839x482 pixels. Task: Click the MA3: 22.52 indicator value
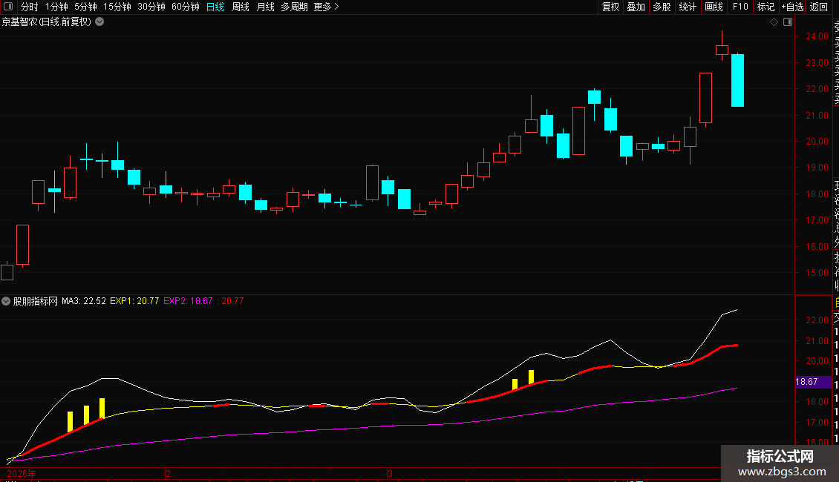[x=83, y=301]
